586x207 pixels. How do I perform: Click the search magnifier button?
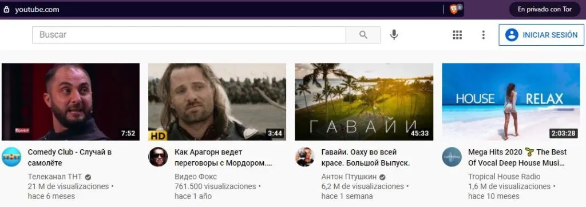tap(363, 35)
